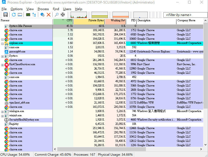Open the Help menu

pyautogui.click(x=79, y=9)
